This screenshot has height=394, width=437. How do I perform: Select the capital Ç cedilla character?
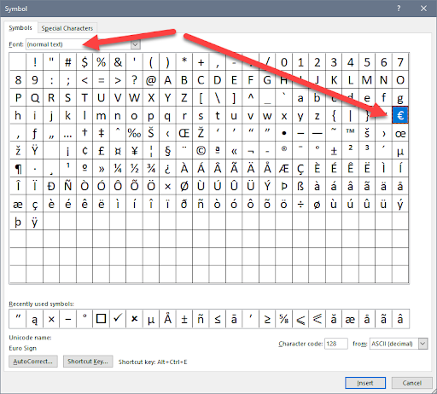300,168
